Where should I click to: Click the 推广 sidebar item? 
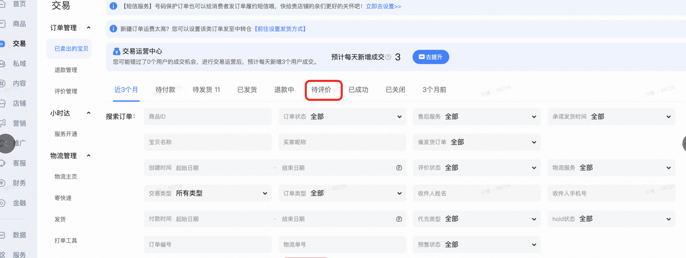pyautogui.click(x=20, y=143)
